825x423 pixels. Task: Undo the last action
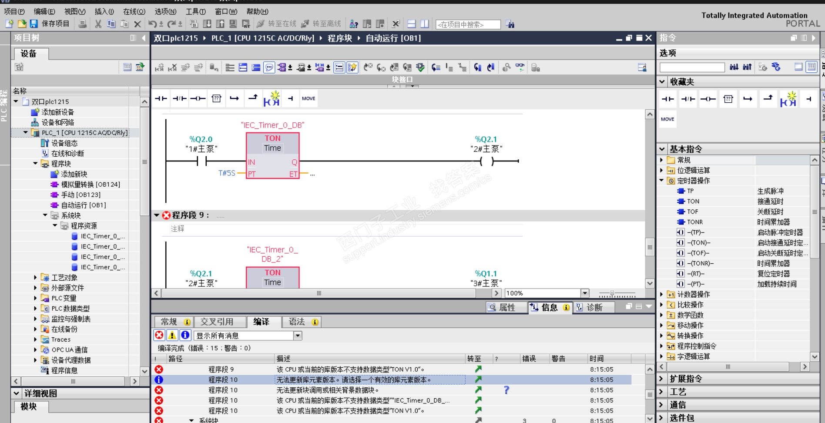click(152, 24)
